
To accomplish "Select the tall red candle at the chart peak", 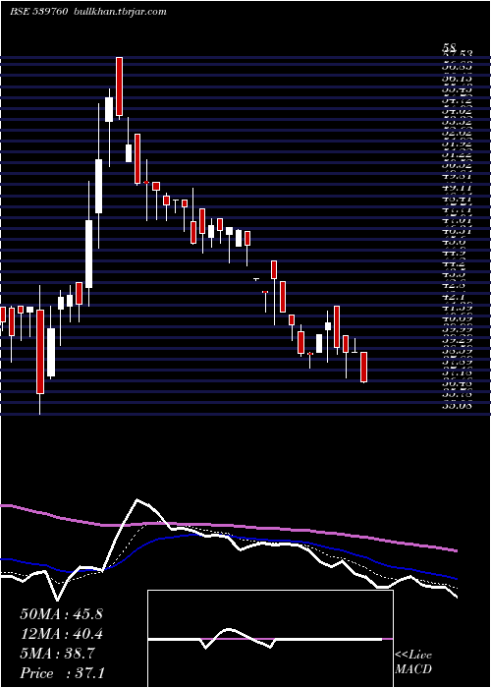I will click(x=119, y=86).
